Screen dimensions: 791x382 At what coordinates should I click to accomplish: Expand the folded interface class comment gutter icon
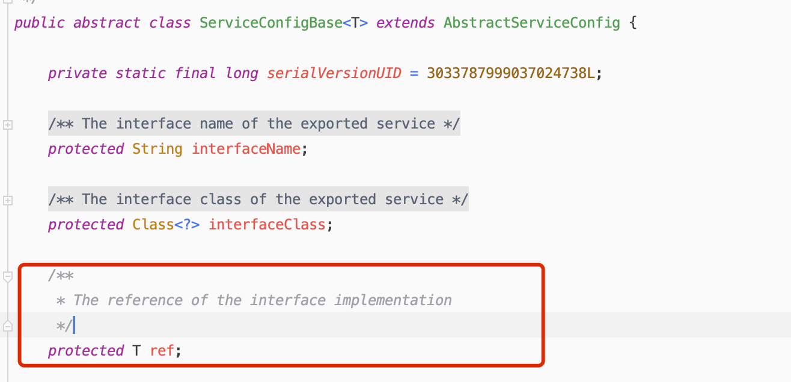(x=8, y=201)
